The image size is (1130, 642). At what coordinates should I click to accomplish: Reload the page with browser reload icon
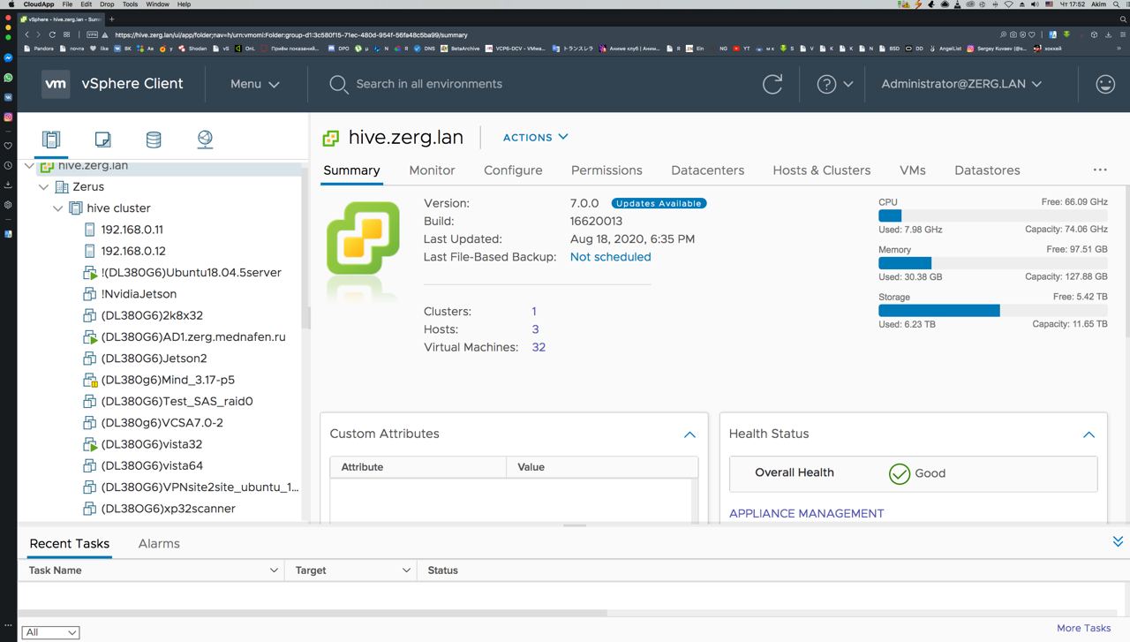(53, 34)
